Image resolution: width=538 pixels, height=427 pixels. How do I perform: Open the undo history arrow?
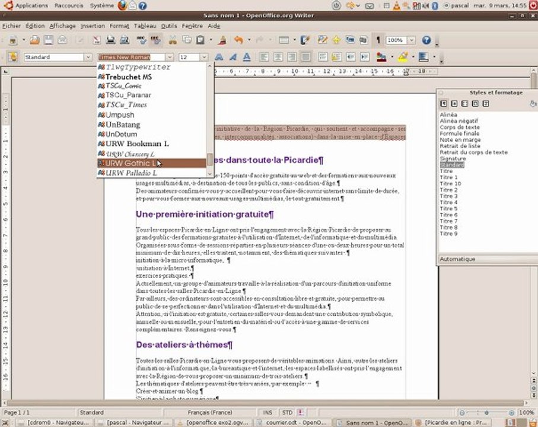point(249,40)
